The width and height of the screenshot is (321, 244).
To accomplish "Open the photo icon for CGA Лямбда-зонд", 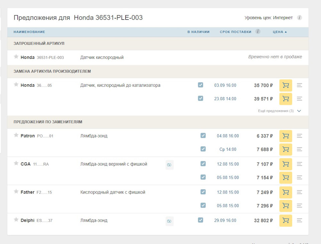I will pyautogui.click(x=169, y=165).
